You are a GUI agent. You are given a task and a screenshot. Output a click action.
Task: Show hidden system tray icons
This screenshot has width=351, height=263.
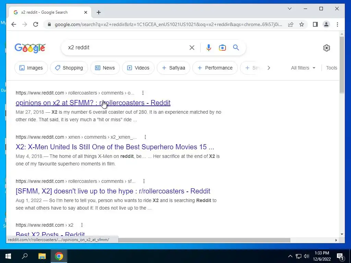tap(290, 256)
